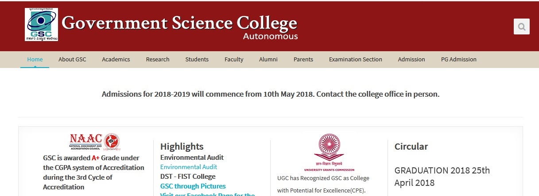539x196 pixels.
Task: Visit the Facebook Page link
Action: click(208, 194)
